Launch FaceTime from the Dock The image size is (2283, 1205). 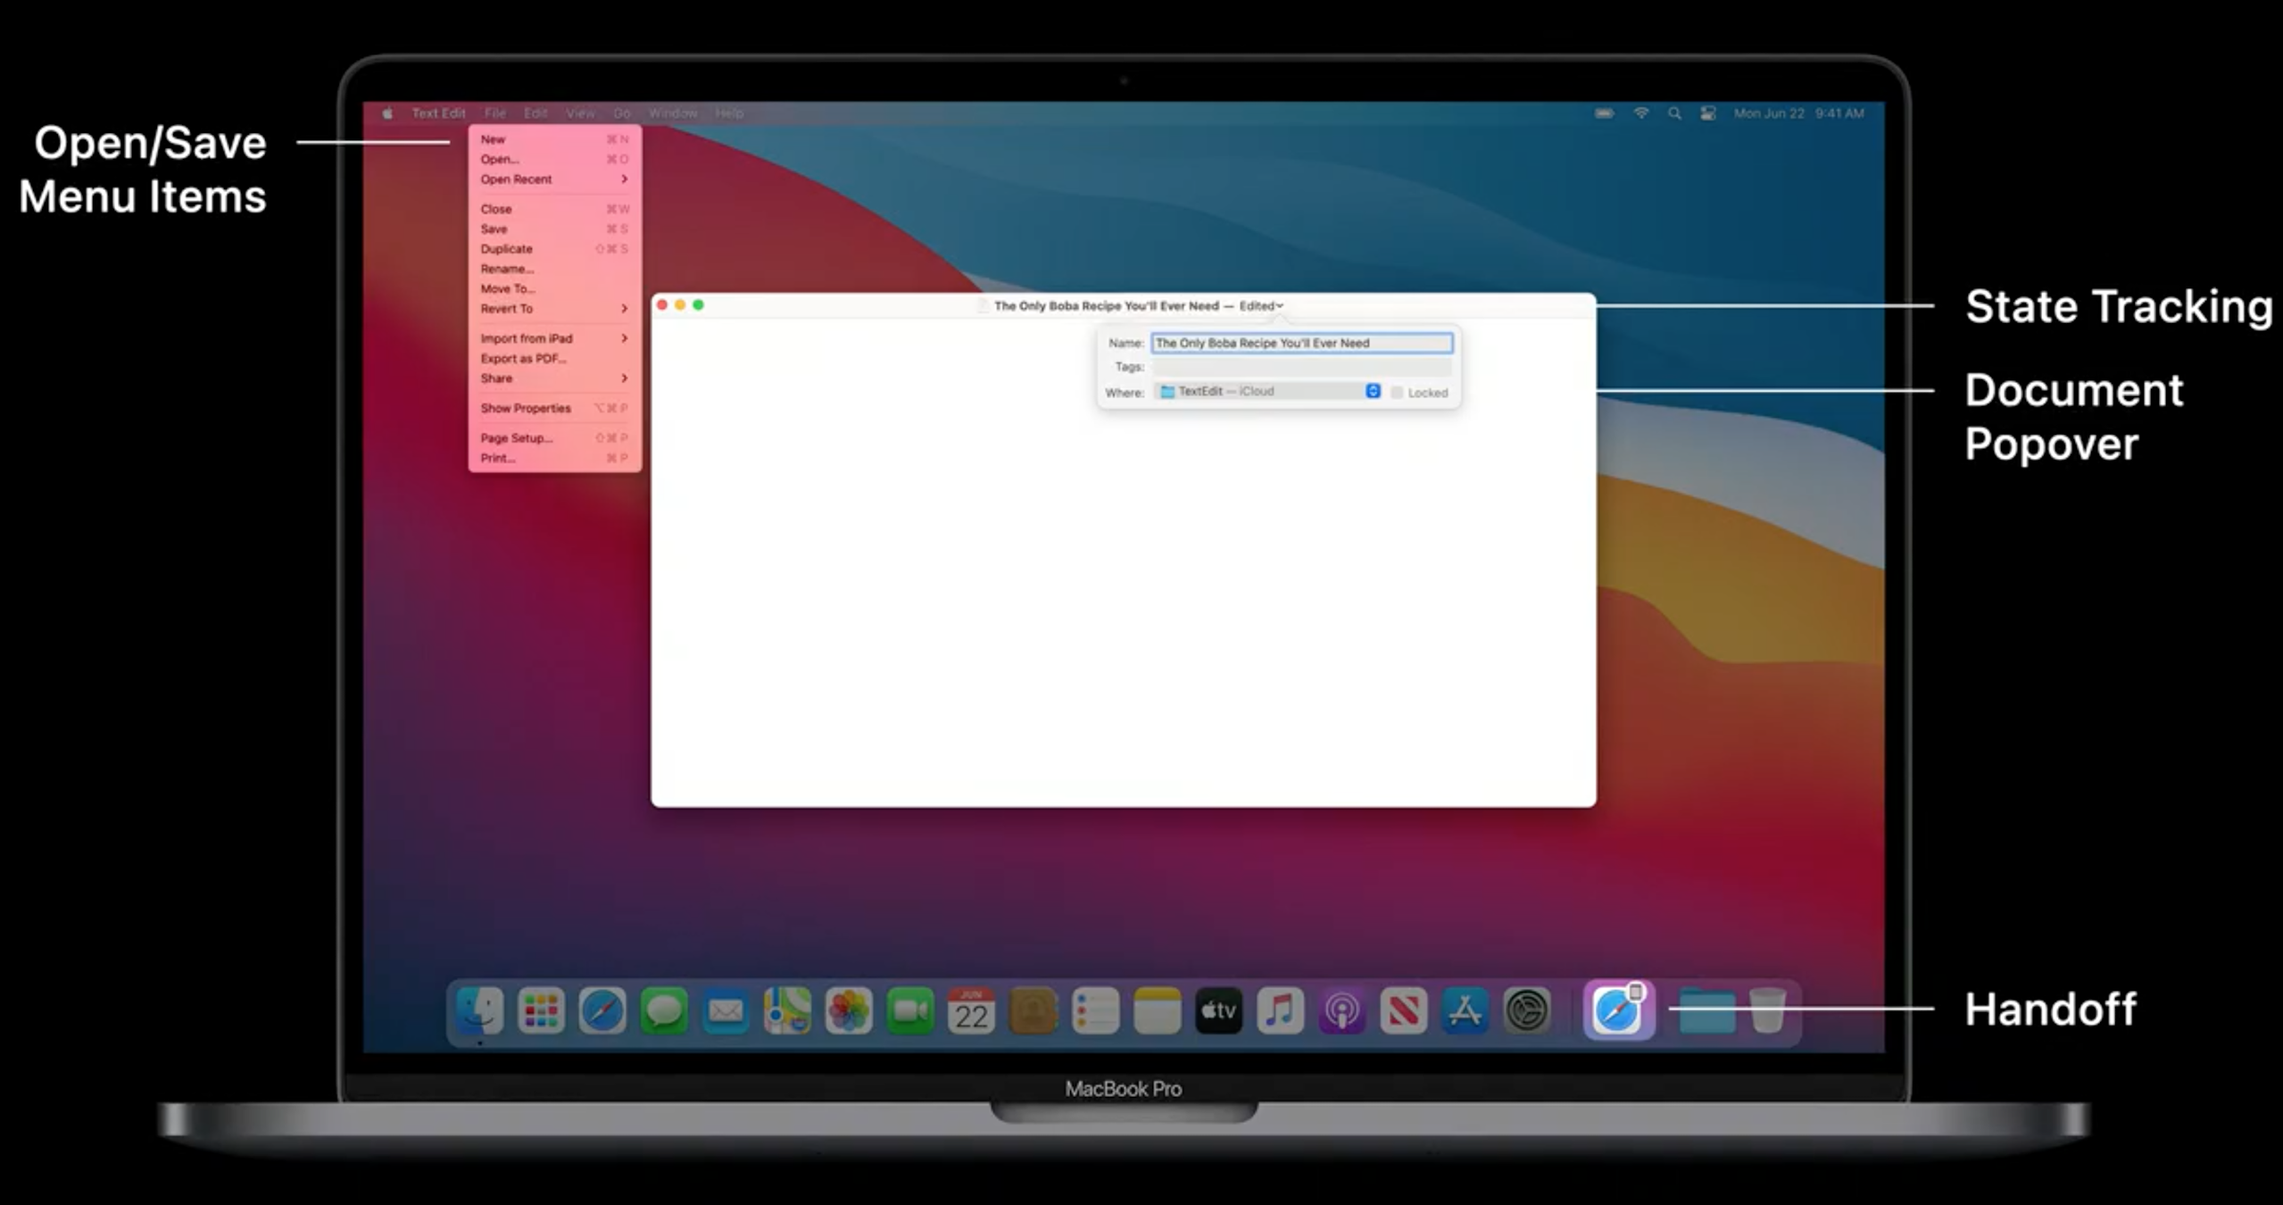tap(910, 1011)
